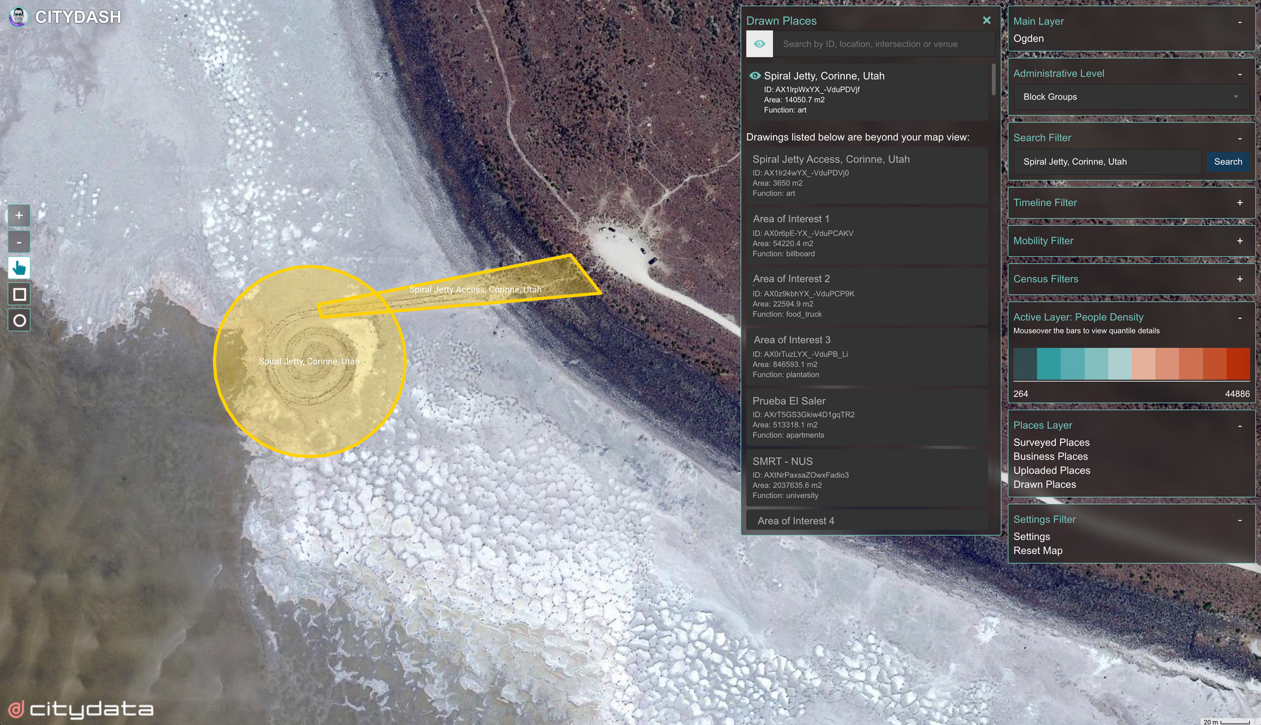Expand the Census Filters section
Viewport: 1261px width, 725px height.
pos(1239,279)
